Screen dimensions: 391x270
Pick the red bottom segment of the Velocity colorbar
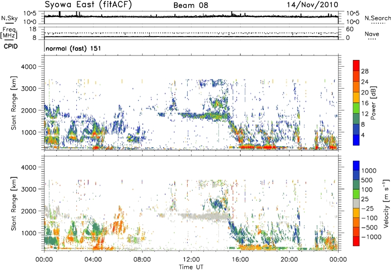(x=356, y=241)
